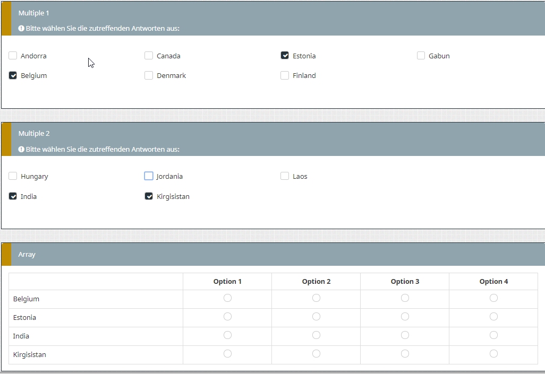Uncheck the Belgium checkbox

tap(13, 75)
